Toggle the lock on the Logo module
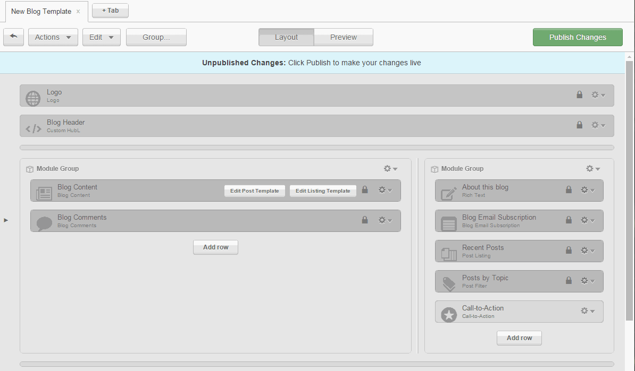The width and height of the screenshot is (635, 371). tap(580, 94)
